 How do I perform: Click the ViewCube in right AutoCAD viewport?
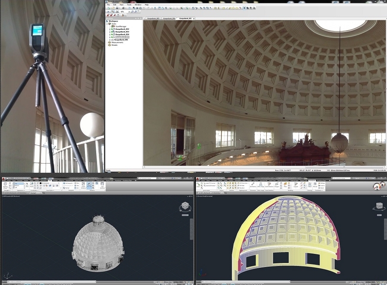pyautogui.click(x=379, y=206)
